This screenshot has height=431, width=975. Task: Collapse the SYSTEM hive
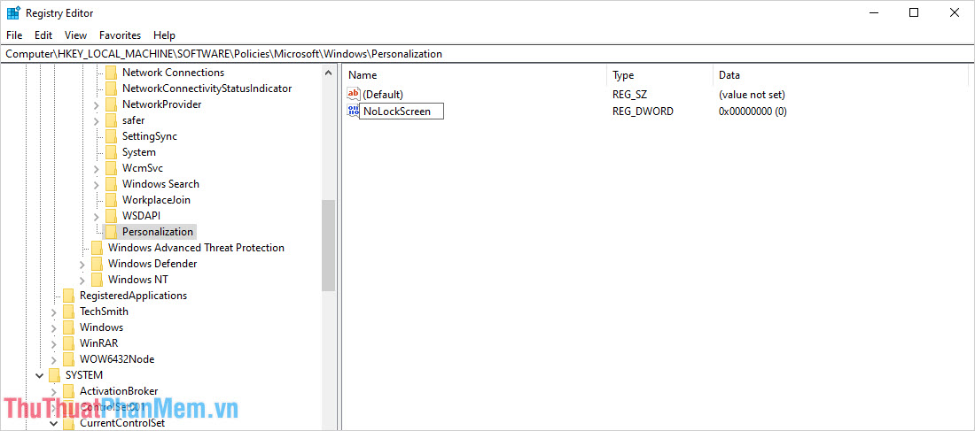[40, 375]
